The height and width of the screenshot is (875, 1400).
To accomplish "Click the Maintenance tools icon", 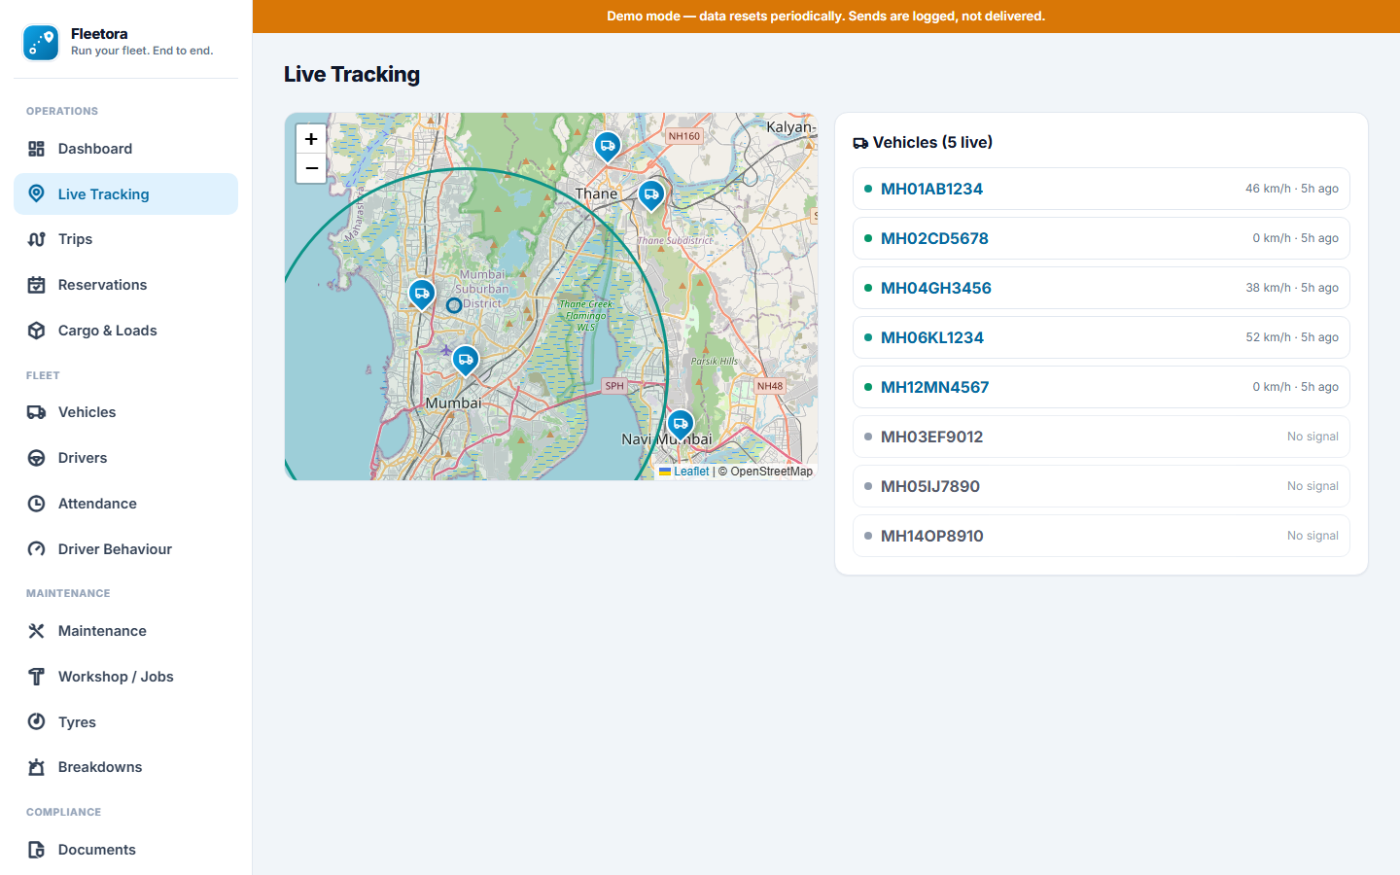I will [x=36, y=631].
